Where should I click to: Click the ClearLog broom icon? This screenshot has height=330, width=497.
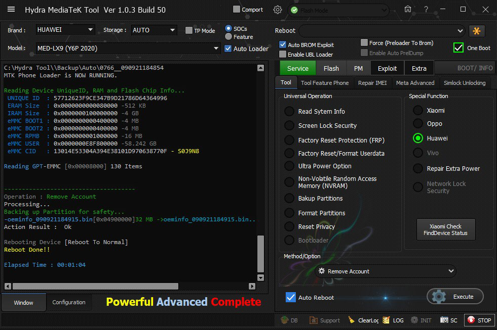(x=352, y=320)
